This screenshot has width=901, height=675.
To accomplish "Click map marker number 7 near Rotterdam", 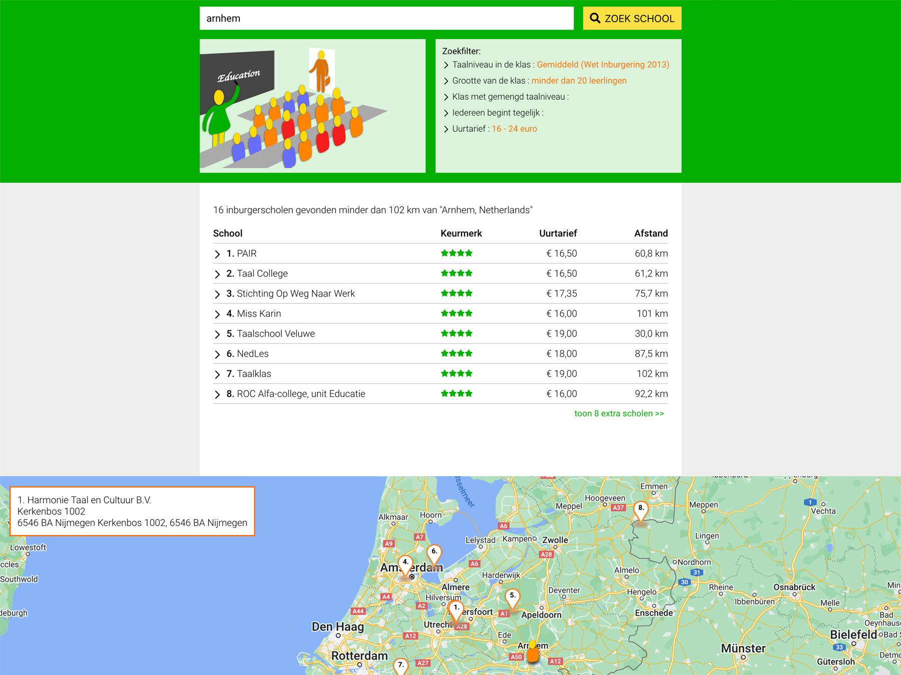I will pos(400,667).
